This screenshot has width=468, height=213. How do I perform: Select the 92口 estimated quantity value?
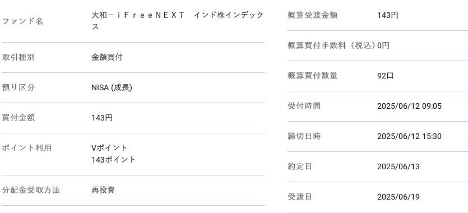pyautogui.click(x=385, y=76)
